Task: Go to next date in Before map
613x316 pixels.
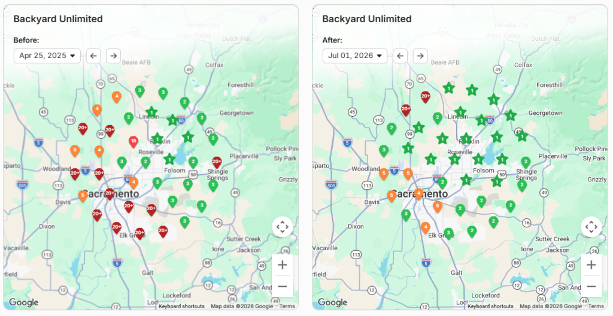Action: 113,56
